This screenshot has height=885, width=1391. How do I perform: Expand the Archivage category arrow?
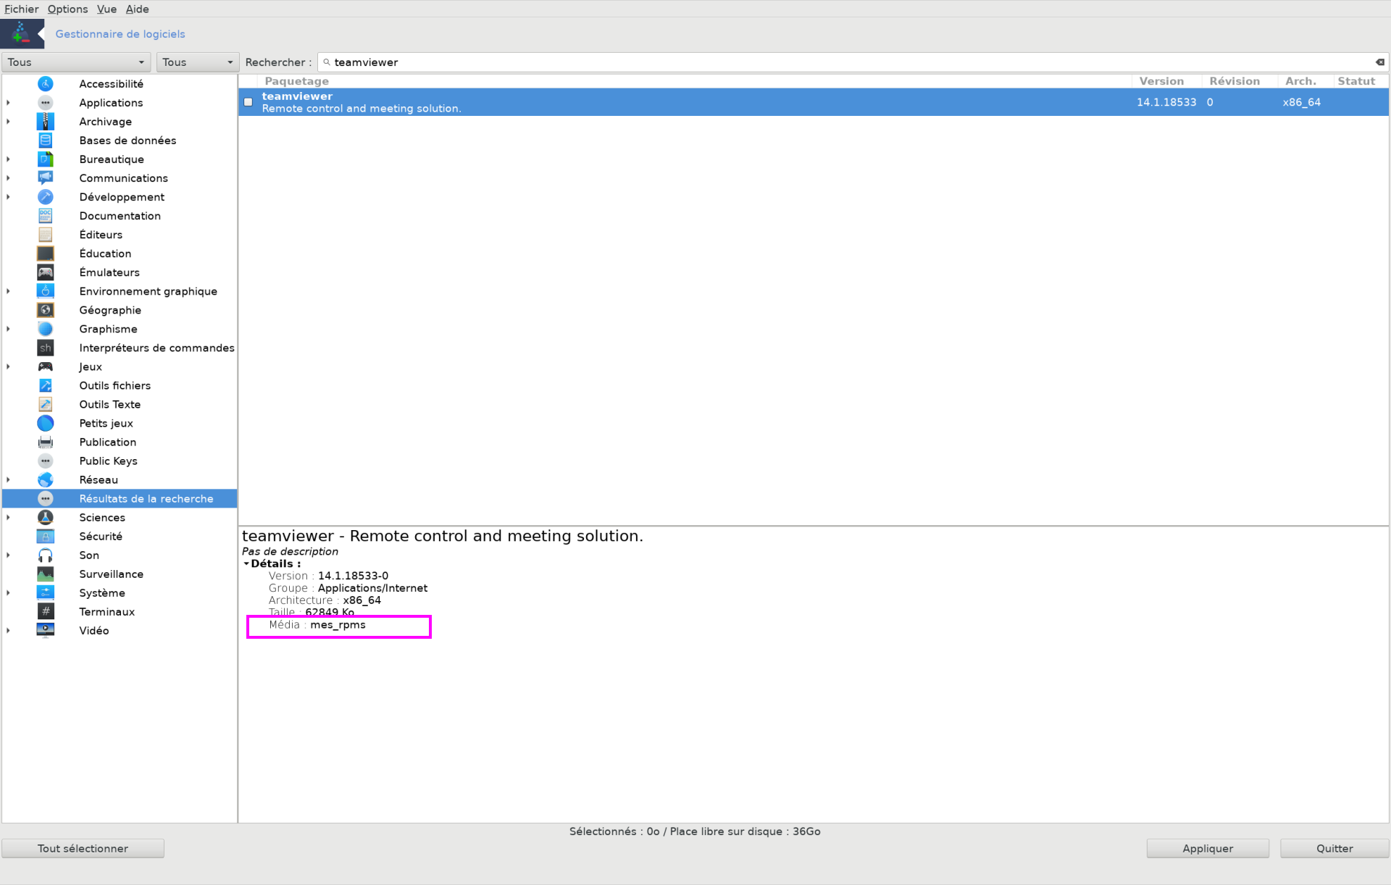9,122
